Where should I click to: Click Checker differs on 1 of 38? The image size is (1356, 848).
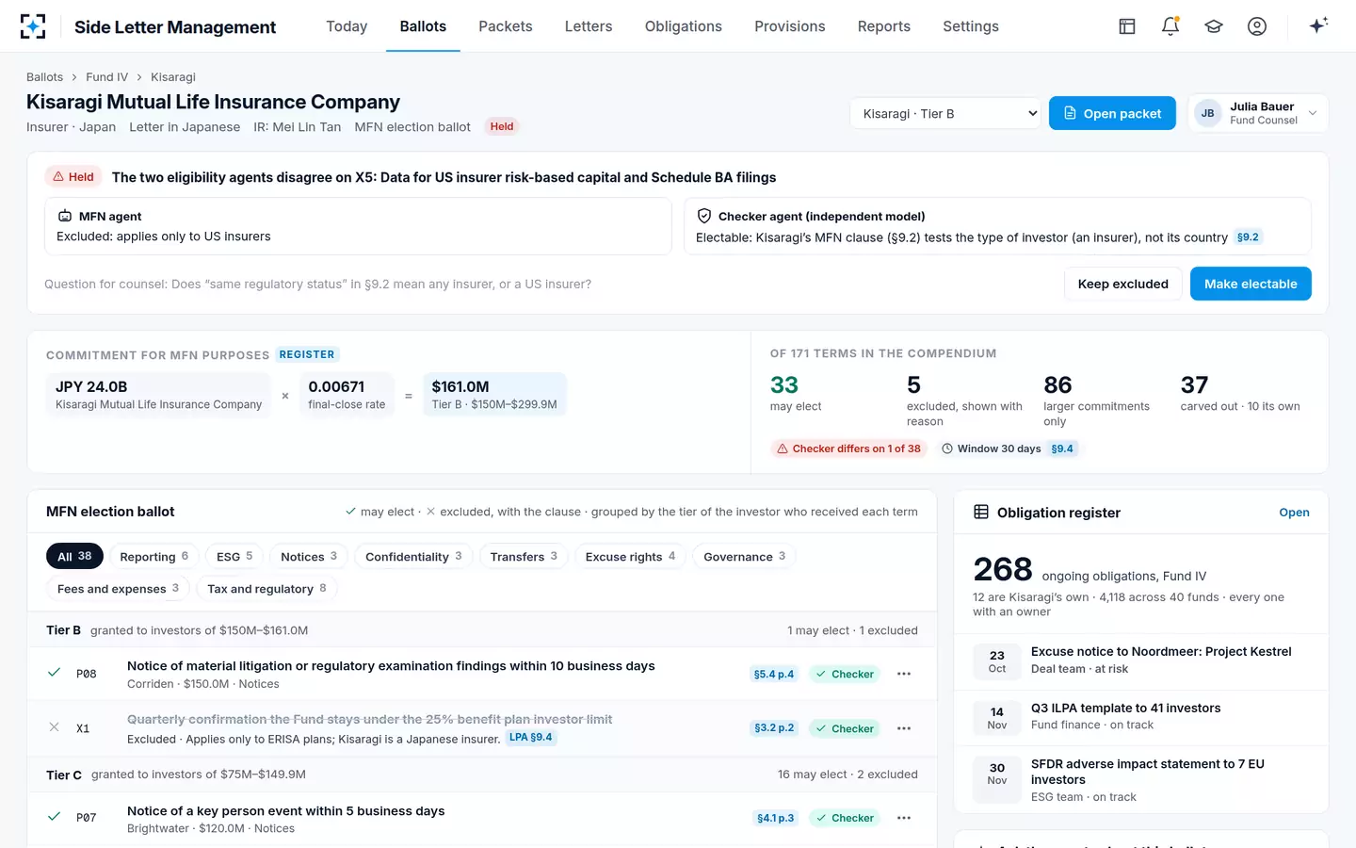(x=847, y=448)
